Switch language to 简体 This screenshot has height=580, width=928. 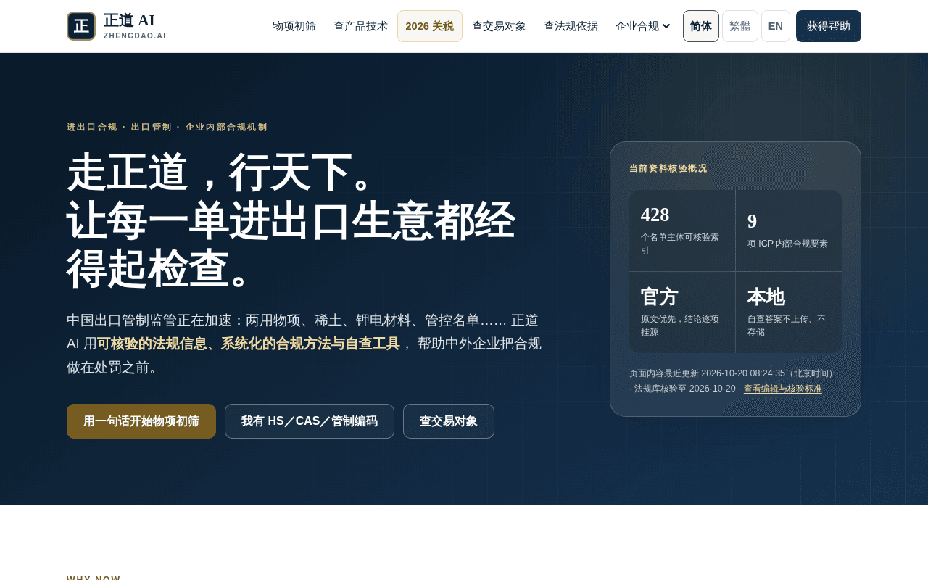click(x=701, y=26)
